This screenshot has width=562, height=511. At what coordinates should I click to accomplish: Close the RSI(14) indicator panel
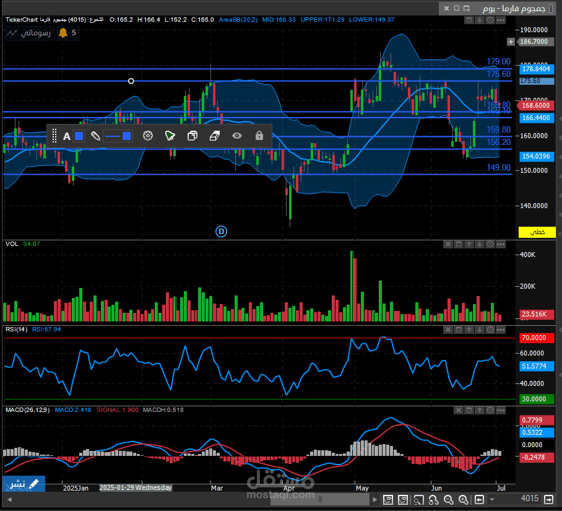click(448, 330)
